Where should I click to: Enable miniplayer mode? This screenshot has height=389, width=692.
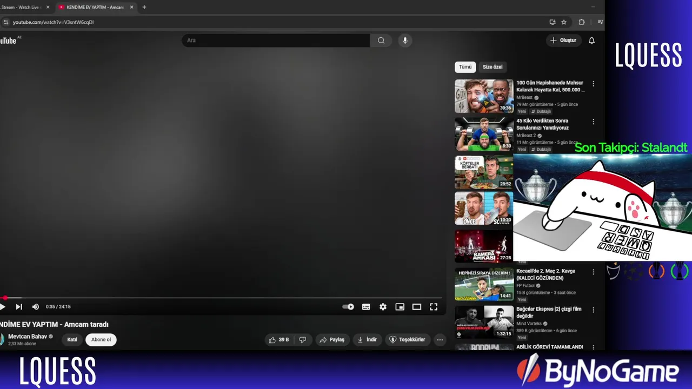point(400,307)
